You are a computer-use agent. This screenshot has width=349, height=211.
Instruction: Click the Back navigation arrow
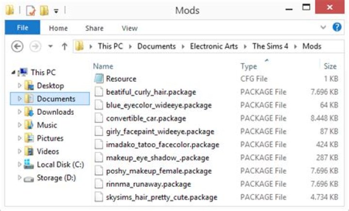[17, 46]
